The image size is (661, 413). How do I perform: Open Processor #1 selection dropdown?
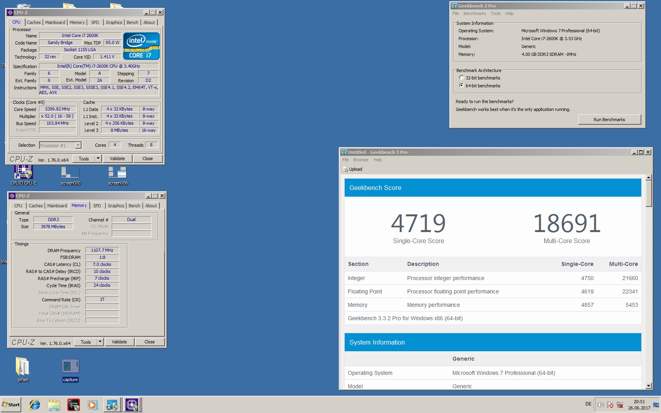78,146
